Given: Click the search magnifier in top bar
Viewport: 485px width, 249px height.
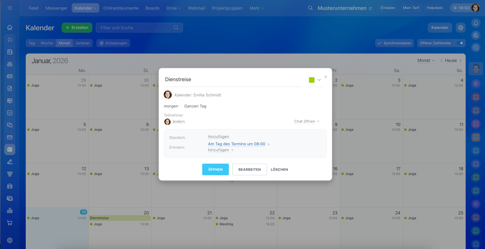Looking at the screenshot, I should 310,8.
